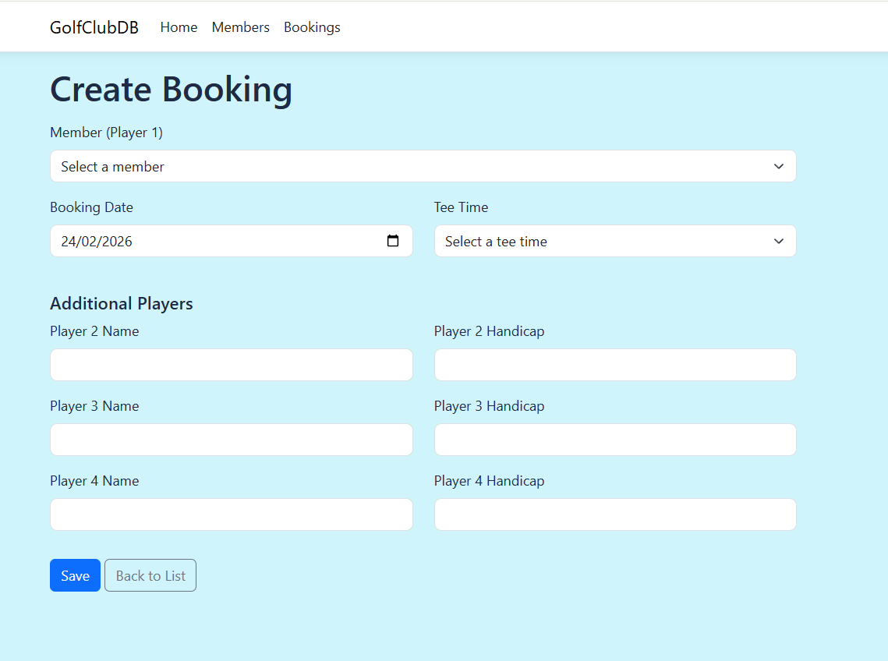Open the Select a tee time dropdown
The width and height of the screenshot is (888, 661).
[615, 242]
